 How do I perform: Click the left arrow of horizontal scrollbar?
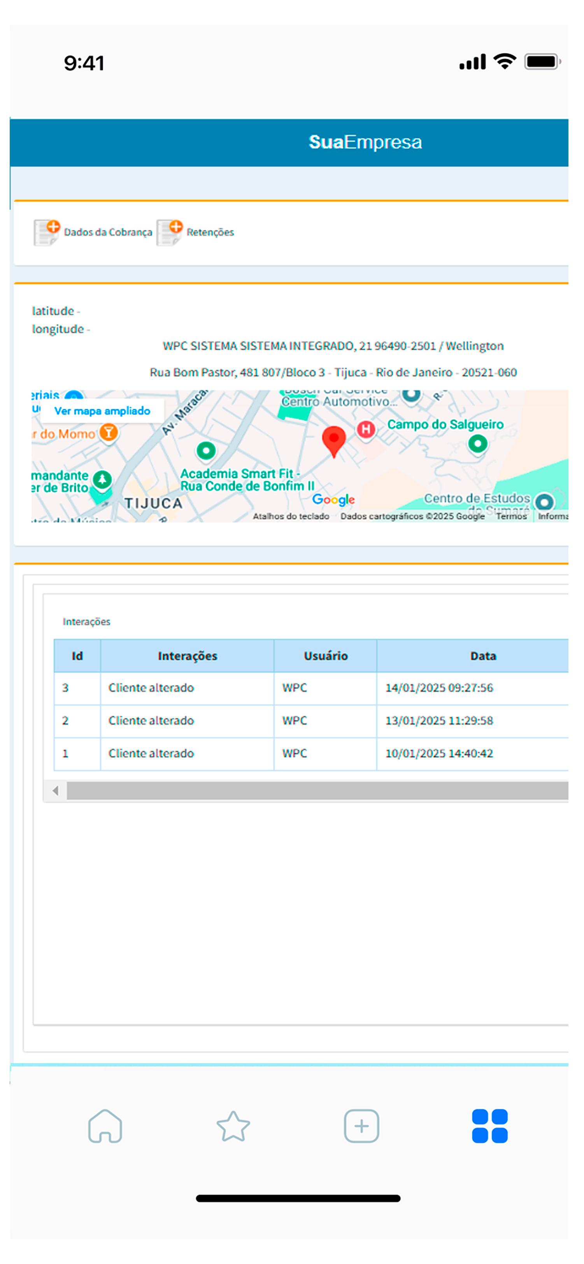click(x=56, y=790)
